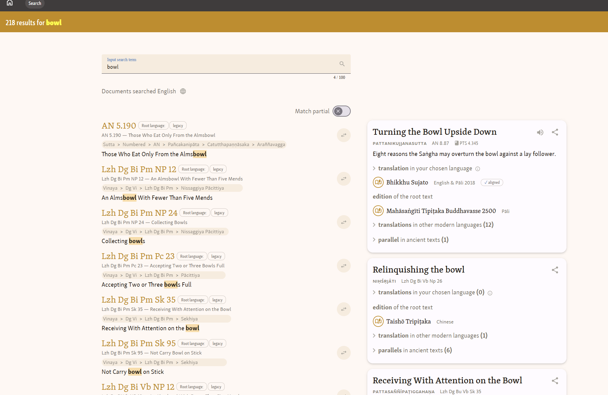The width and height of the screenshot is (608, 395).
Task: Select the Search tab in top bar
Action: pyautogui.click(x=35, y=3)
